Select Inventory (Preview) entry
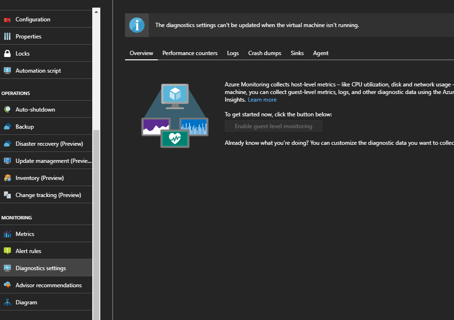 pyautogui.click(x=46, y=178)
